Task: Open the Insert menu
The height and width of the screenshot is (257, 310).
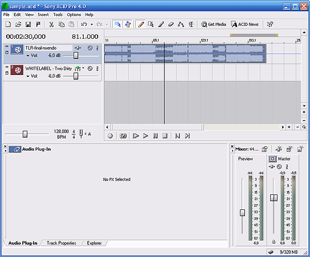Action: [43, 14]
